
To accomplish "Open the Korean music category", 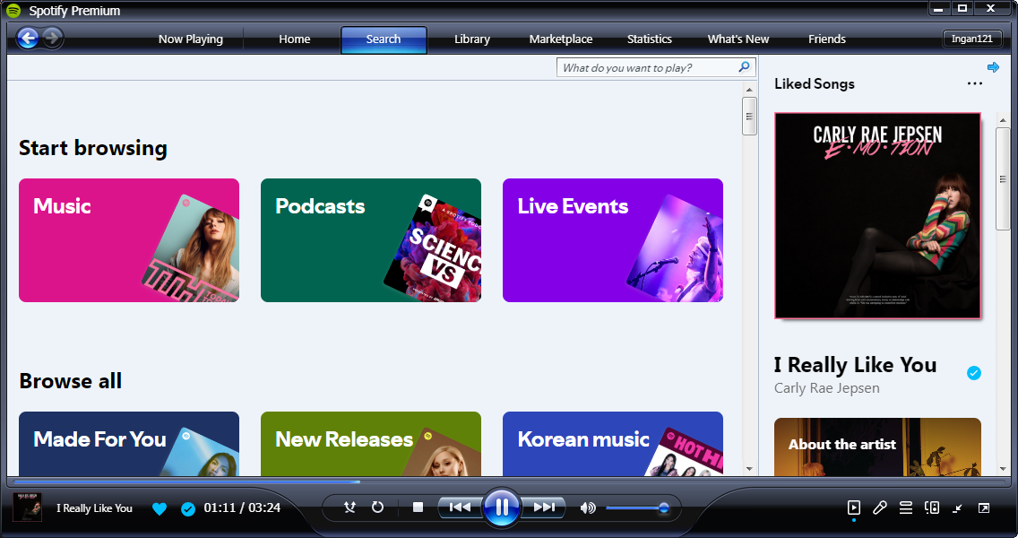I will pyautogui.click(x=613, y=444).
